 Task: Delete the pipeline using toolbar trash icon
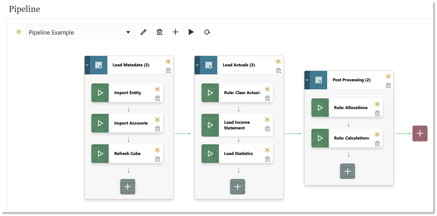pyautogui.click(x=159, y=32)
